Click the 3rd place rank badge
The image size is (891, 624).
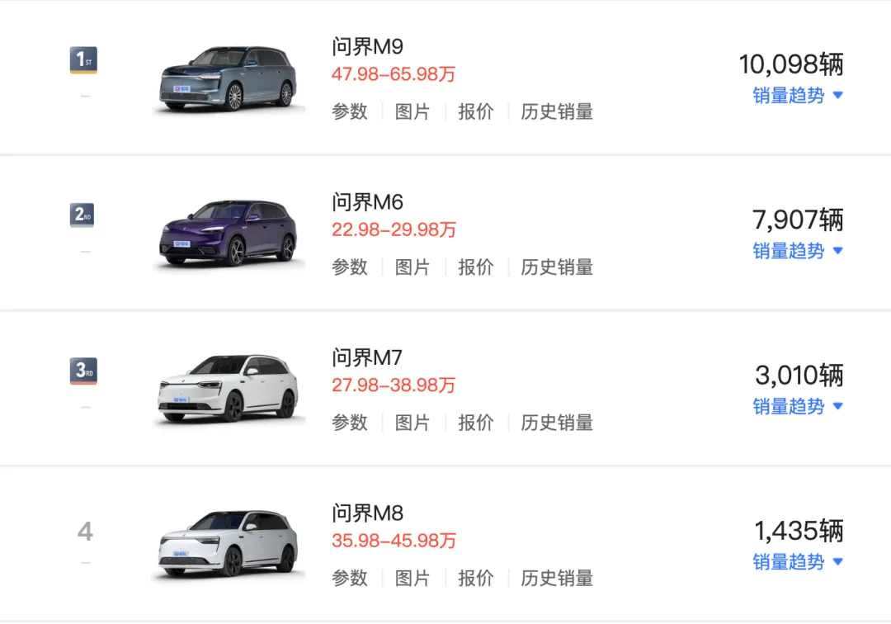83,371
